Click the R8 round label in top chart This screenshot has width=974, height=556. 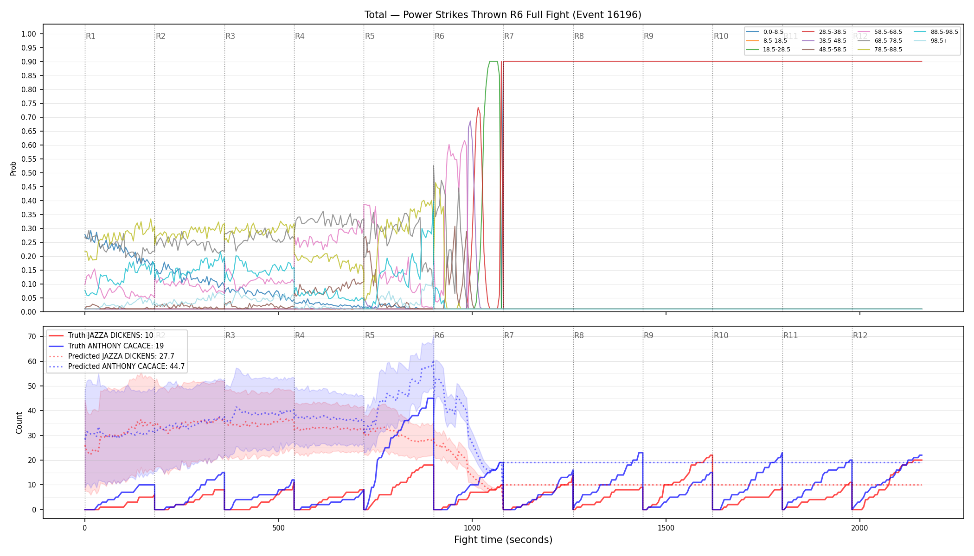pos(579,36)
